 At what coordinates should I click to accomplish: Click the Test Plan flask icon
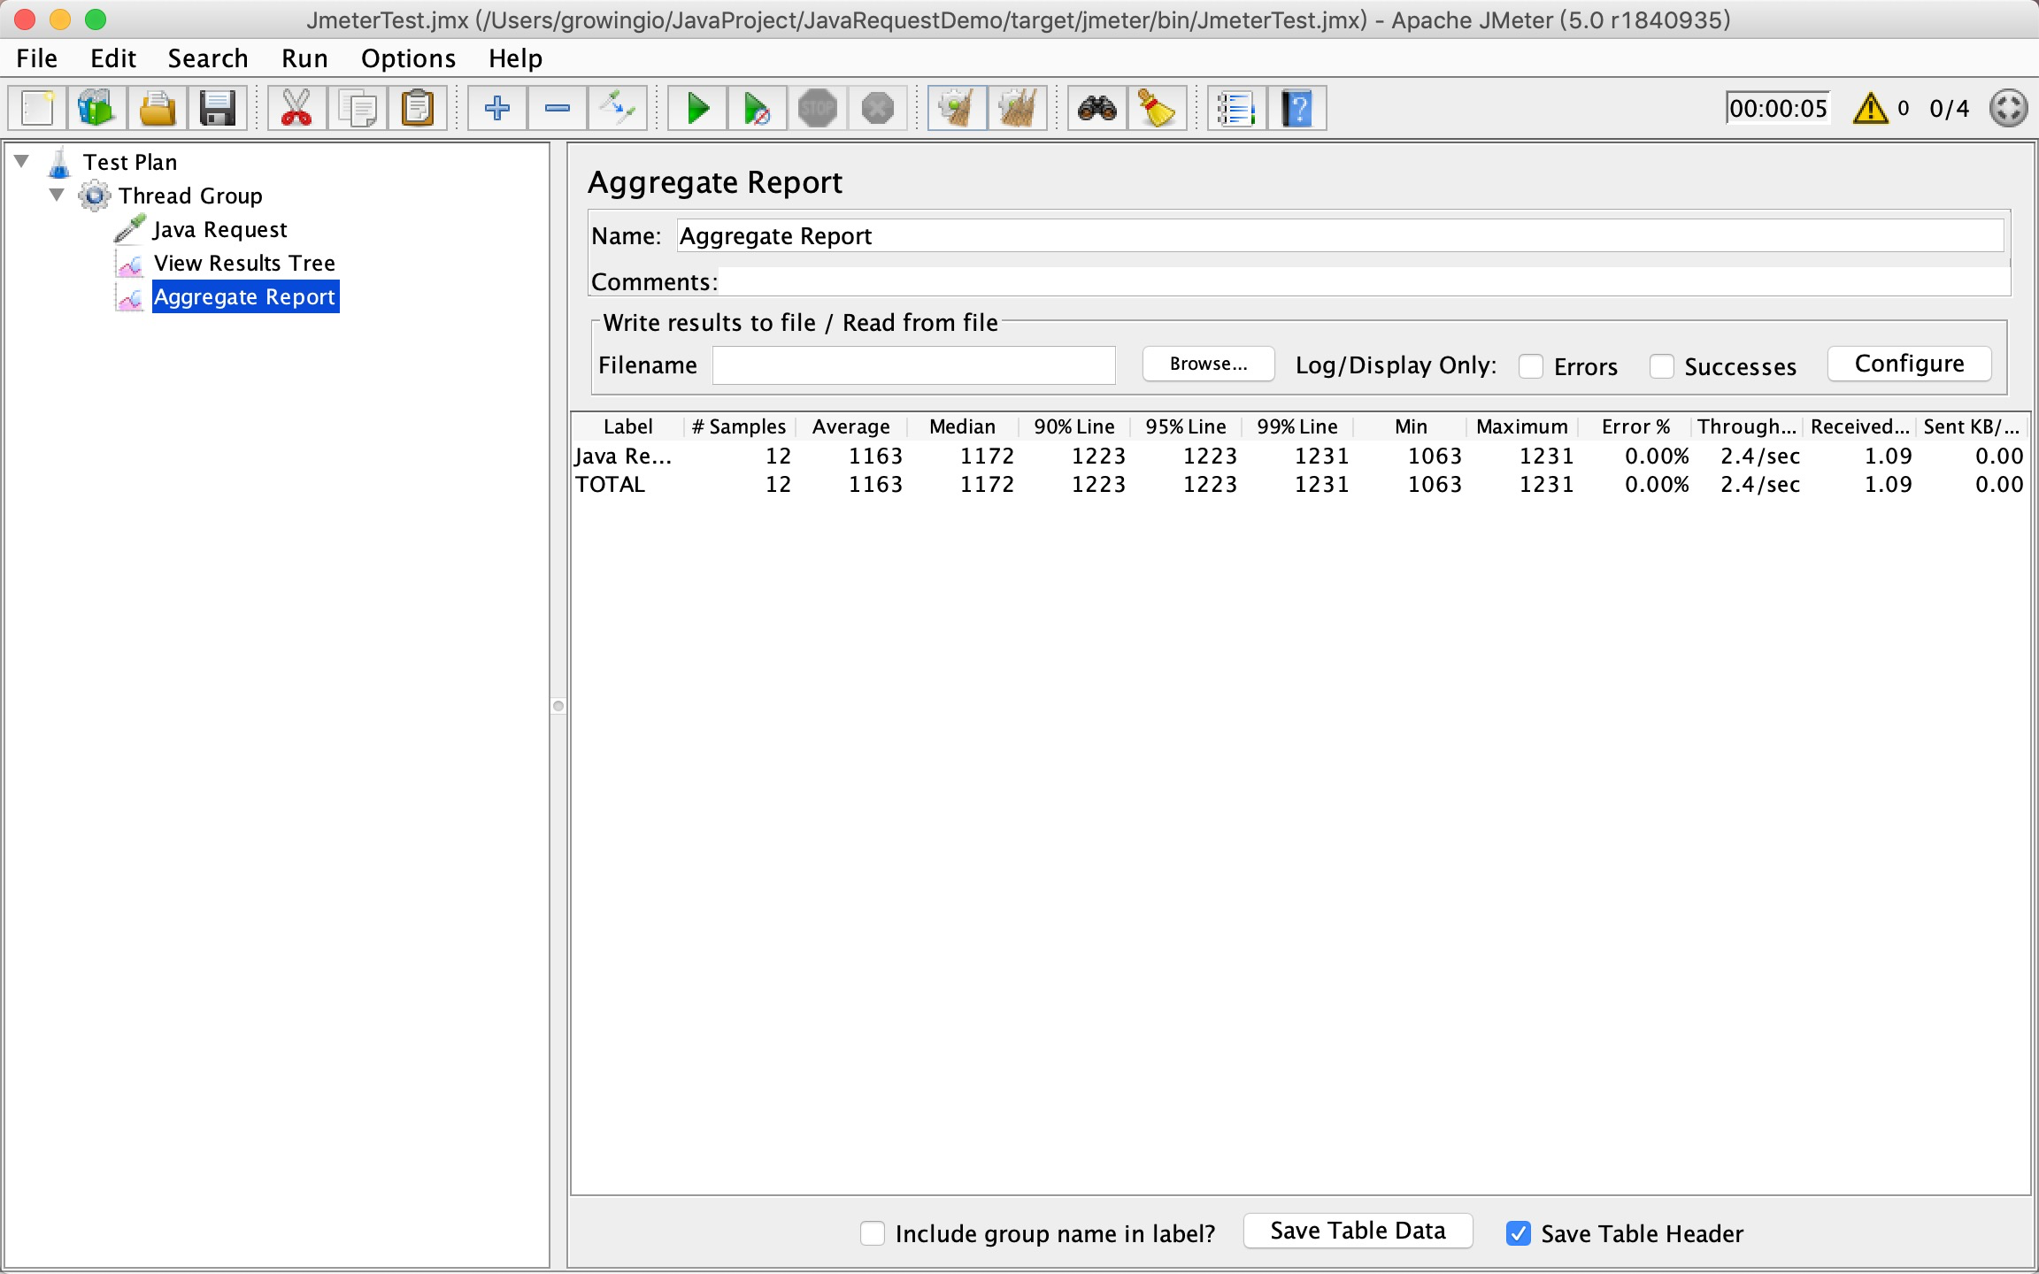coord(59,162)
